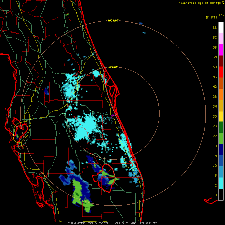
Task: Click the legend value 38
Action: 215,96
